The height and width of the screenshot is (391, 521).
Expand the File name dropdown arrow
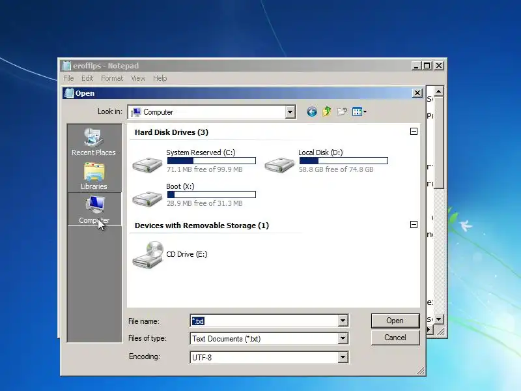[x=343, y=321]
